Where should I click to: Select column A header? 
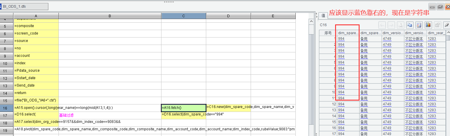coord(36,16)
